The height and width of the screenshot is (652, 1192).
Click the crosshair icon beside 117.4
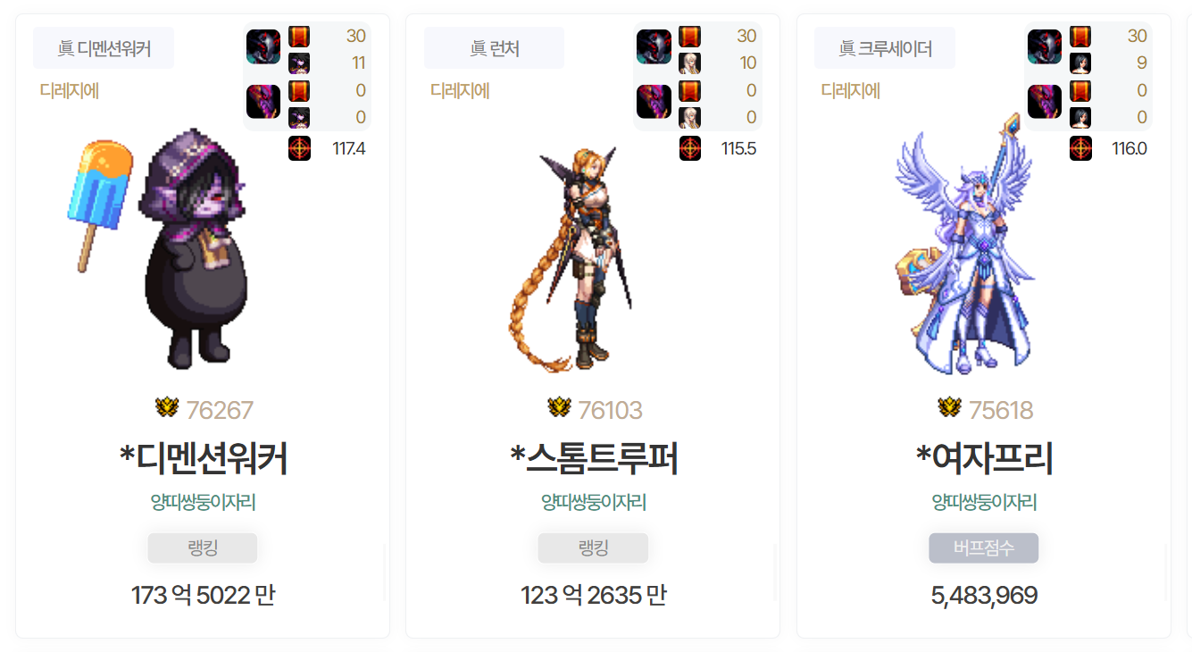tap(300, 148)
